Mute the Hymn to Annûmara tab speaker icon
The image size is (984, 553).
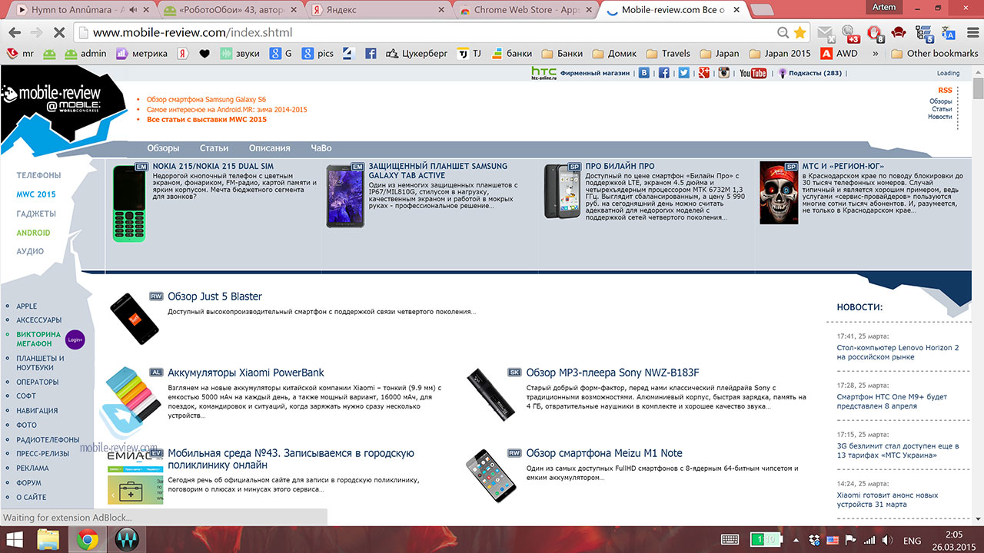134,10
